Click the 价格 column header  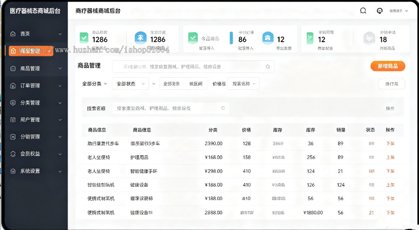[246, 130]
